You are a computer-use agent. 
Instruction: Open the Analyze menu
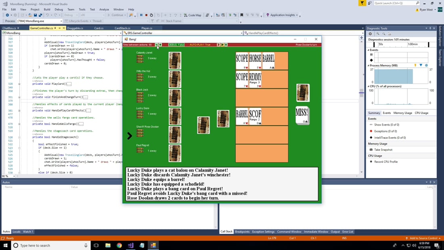pyautogui.click(x=104, y=9)
